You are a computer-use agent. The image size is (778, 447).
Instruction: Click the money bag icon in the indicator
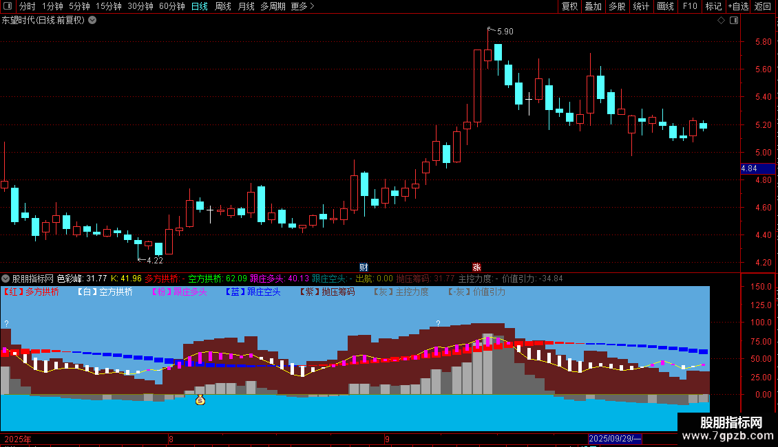pyautogui.click(x=200, y=400)
